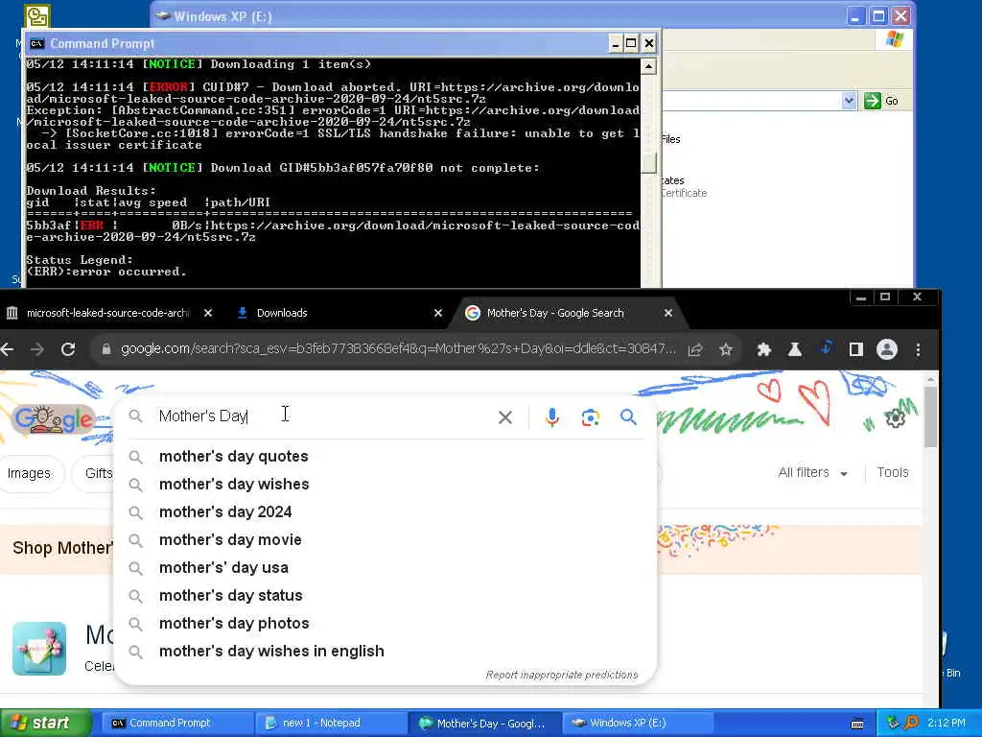Open All filters dropdown
Viewport: 982px width, 737px height.
(813, 472)
